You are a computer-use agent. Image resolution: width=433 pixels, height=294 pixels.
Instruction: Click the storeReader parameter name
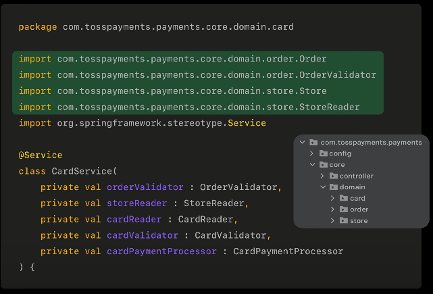pos(136,203)
